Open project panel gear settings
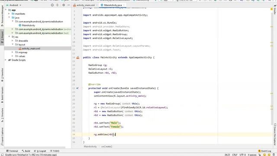This screenshot has height=156, width=277. point(64,5)
